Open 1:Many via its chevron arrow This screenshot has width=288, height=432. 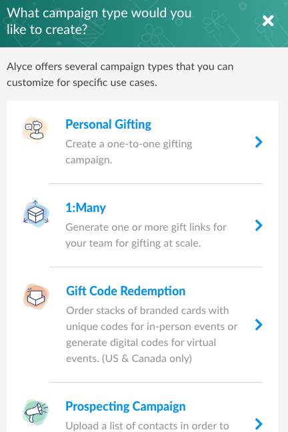(x=259, y=225)
